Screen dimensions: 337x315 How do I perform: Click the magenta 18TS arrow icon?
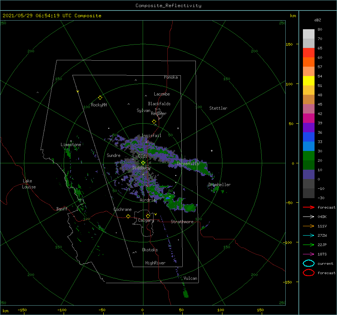(x=309, y=254)
